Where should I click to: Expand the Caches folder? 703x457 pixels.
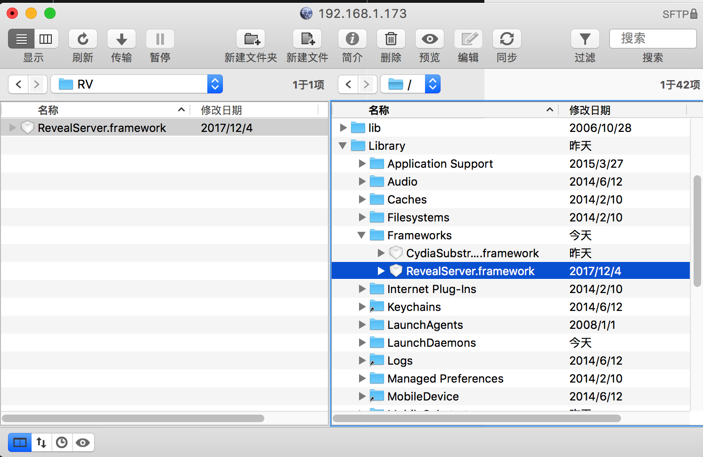tap(362, 199)
